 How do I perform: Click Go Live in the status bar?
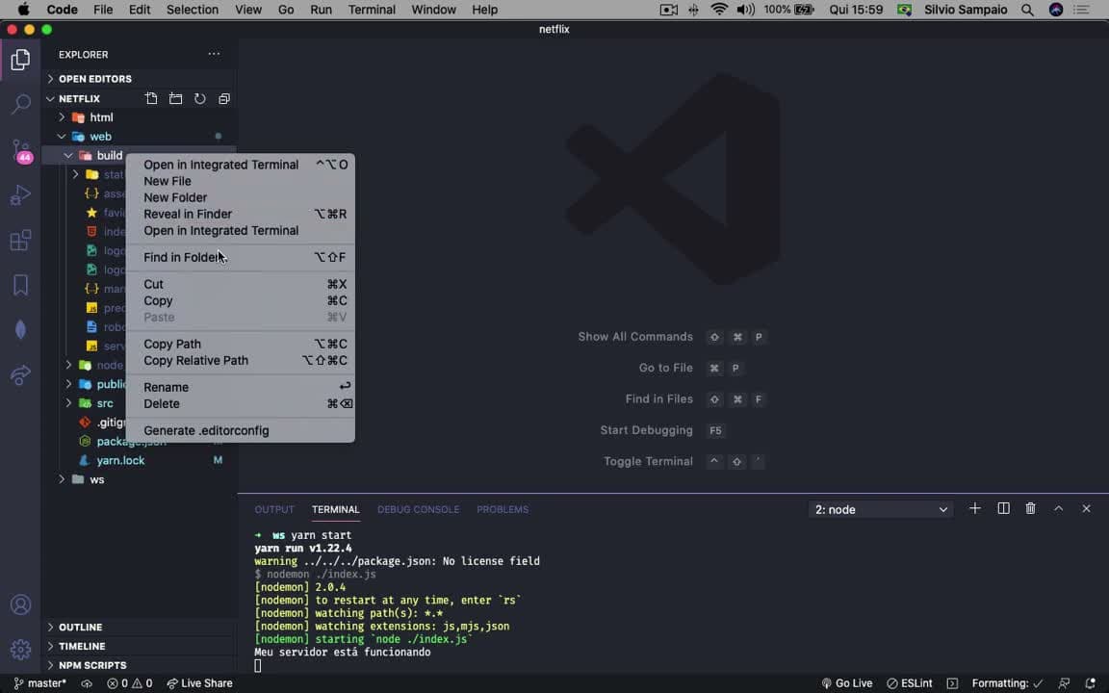pos(846,683)
